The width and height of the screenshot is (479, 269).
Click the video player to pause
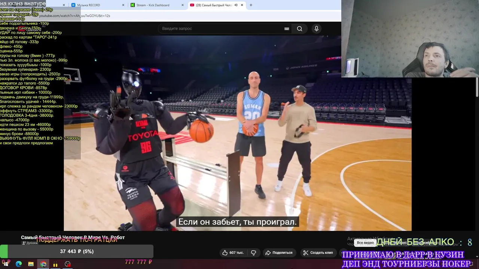238,133
